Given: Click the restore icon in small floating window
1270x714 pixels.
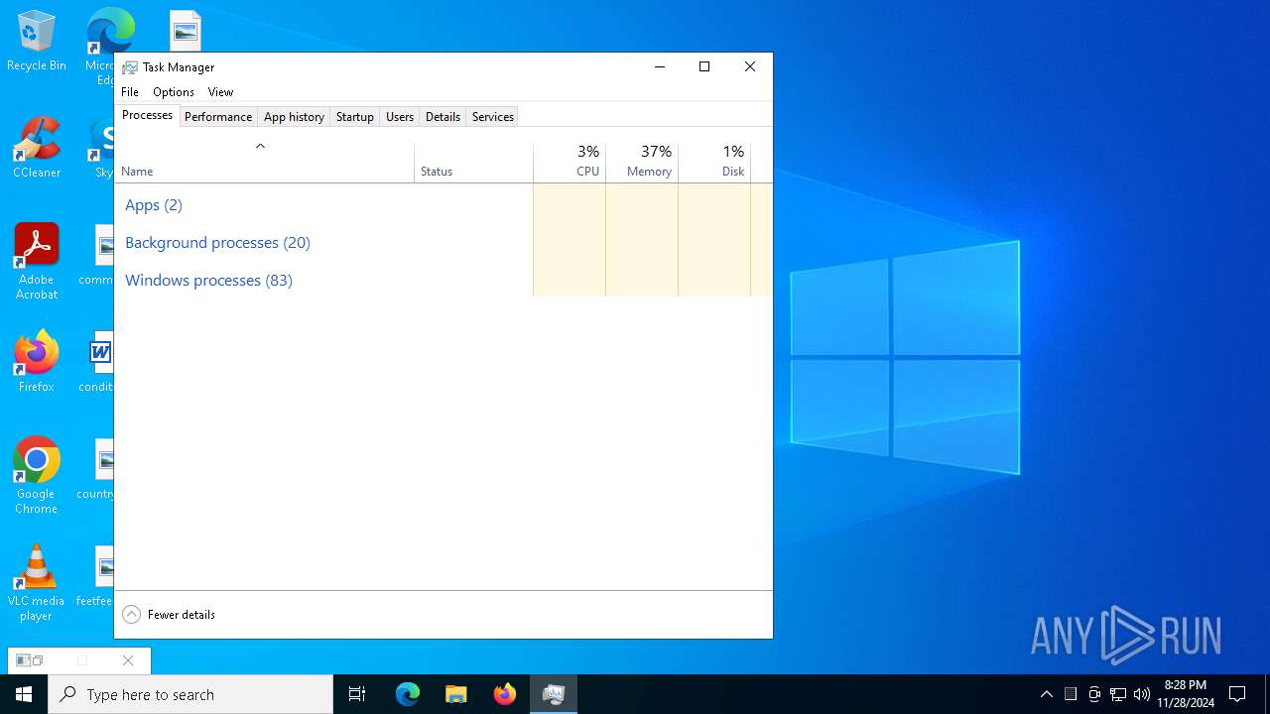Looking at the screenshot, I should 37,660.
